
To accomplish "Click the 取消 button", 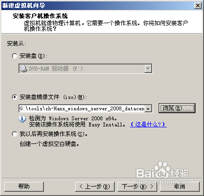I will 180,187.
